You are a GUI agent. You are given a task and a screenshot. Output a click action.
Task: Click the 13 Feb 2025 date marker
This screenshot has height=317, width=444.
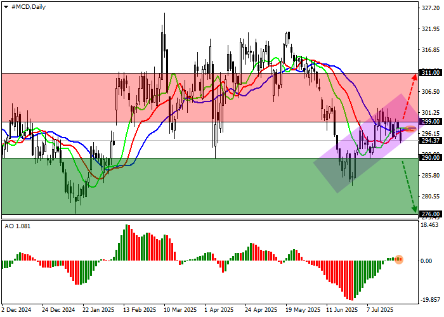(x=140, y=310)
